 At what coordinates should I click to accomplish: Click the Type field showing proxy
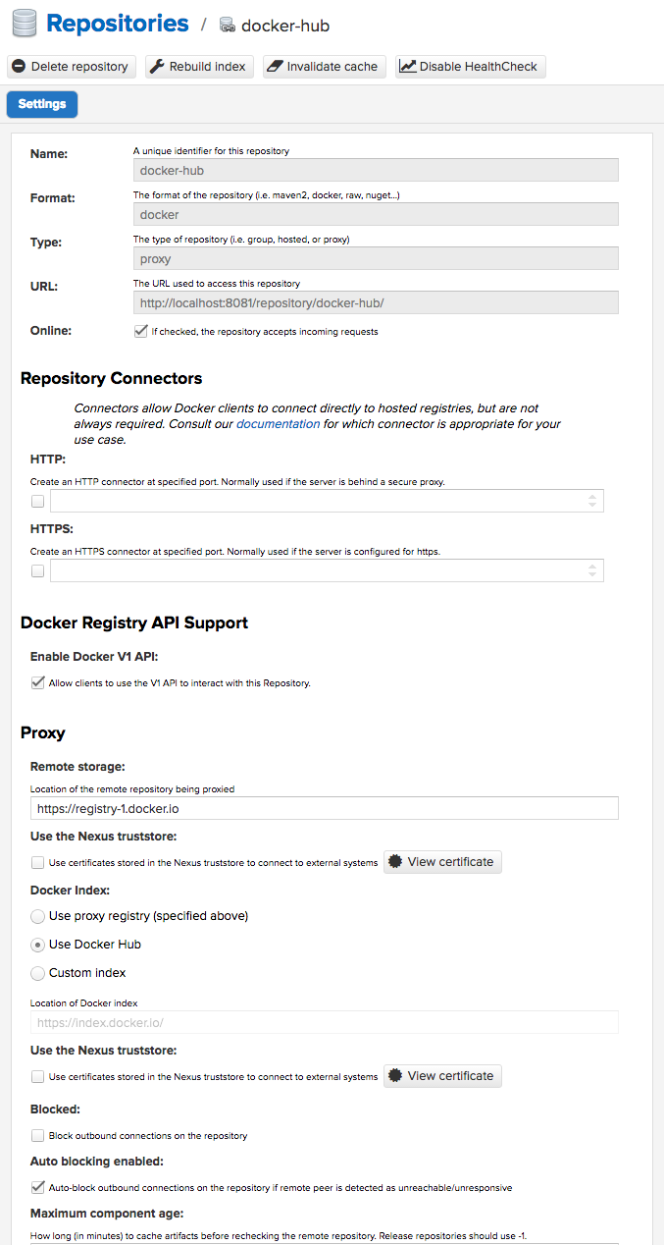[376, 258]
